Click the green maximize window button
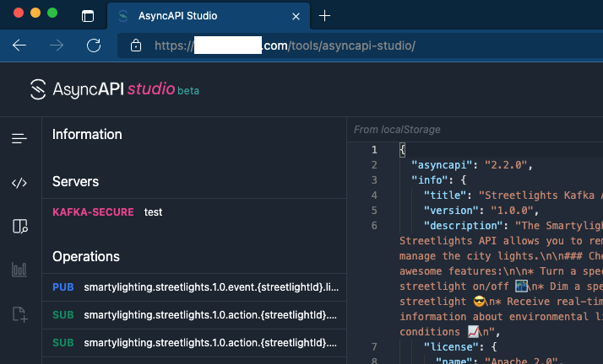The height and width of the screenshot is (364, 603). pos(52,13)
